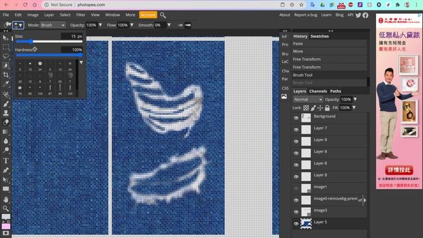Open the Flow dropdown arrow
This screenshot has height=238, width=423.
[x=132, y=25]
